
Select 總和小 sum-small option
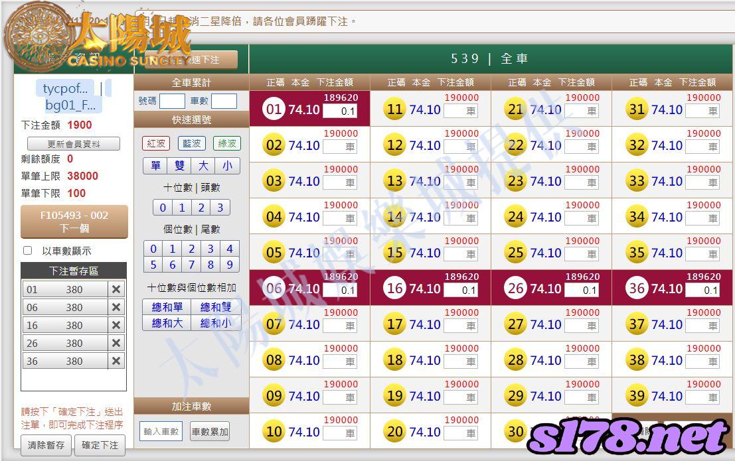[x=216, y=323]
